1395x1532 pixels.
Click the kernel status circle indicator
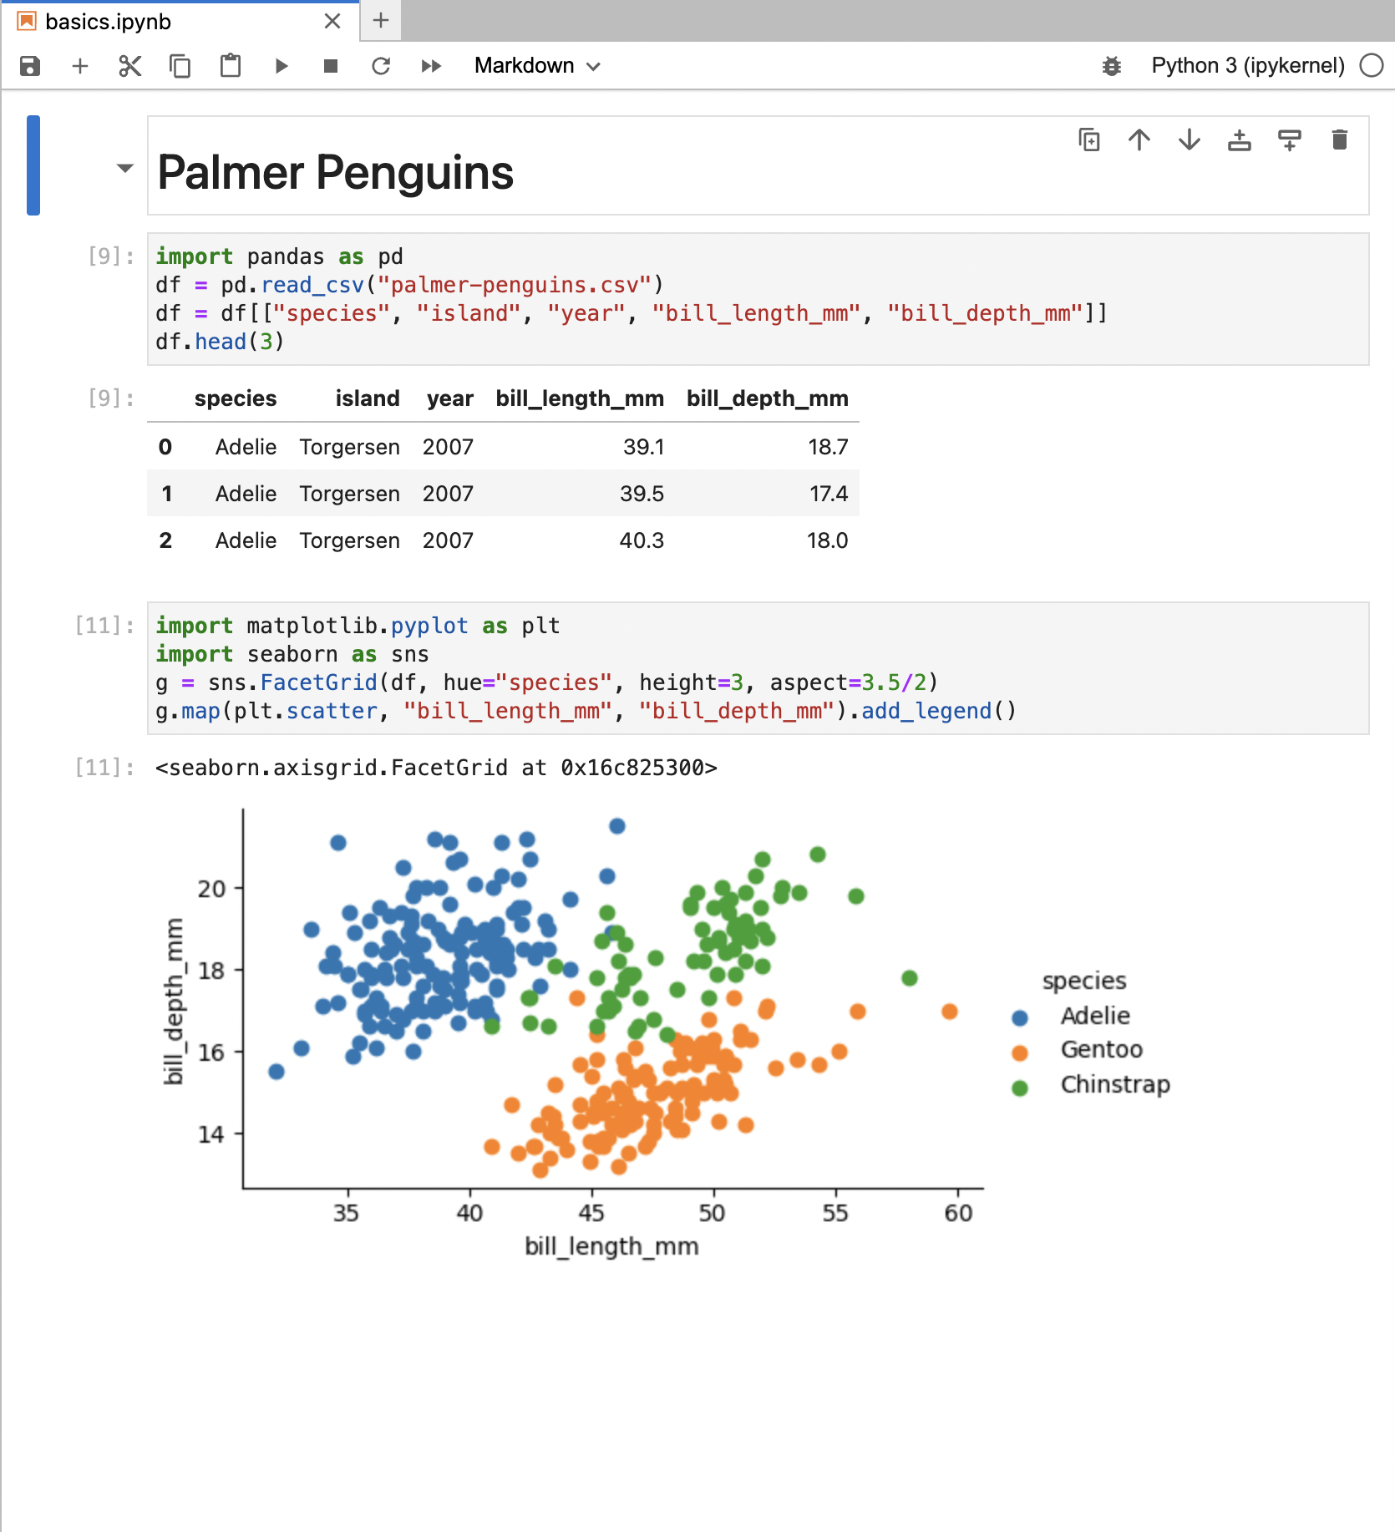tap(1372, 65)
